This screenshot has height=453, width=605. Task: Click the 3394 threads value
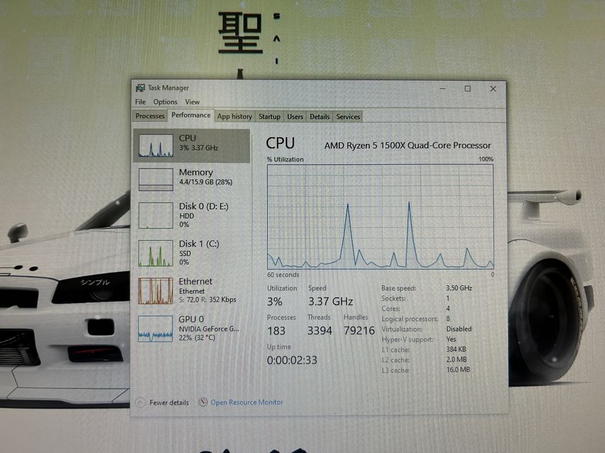point(320,331)
